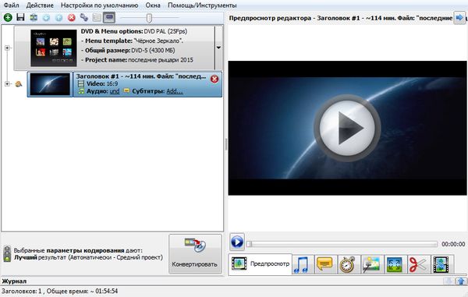Click the title icon beside Заголовок expander
The width and height of the screenshot is (468, 297).
pos(19,84)
